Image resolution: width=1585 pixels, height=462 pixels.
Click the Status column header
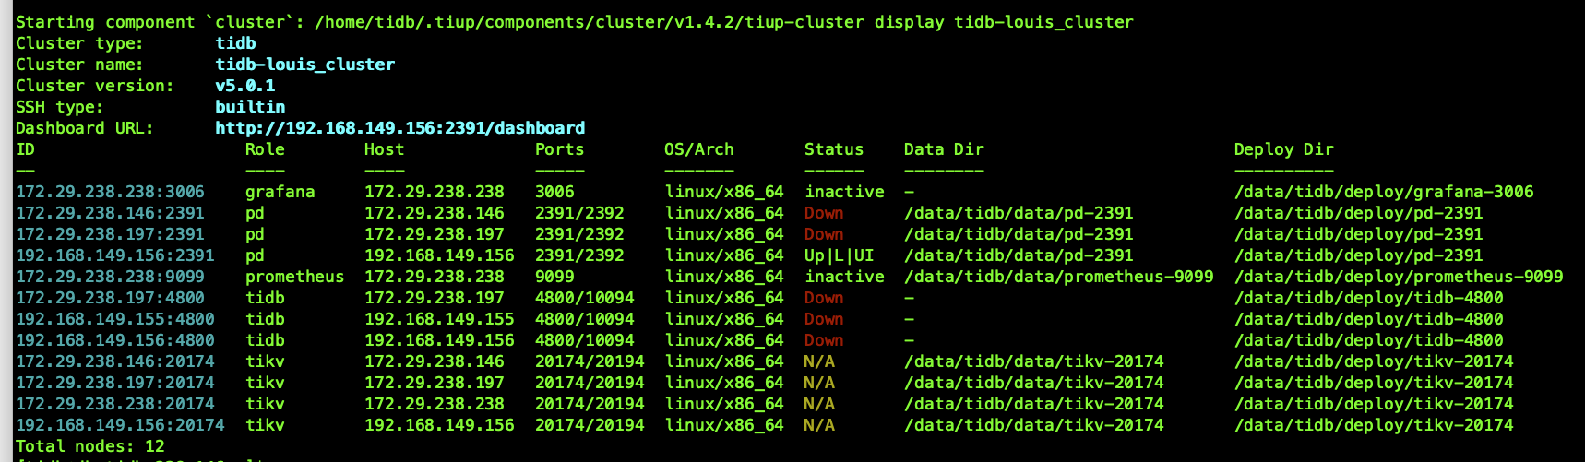(x=834, y=149)
